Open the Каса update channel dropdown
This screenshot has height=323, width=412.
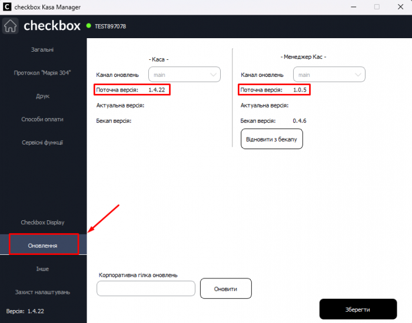click(x=184, y=75)
